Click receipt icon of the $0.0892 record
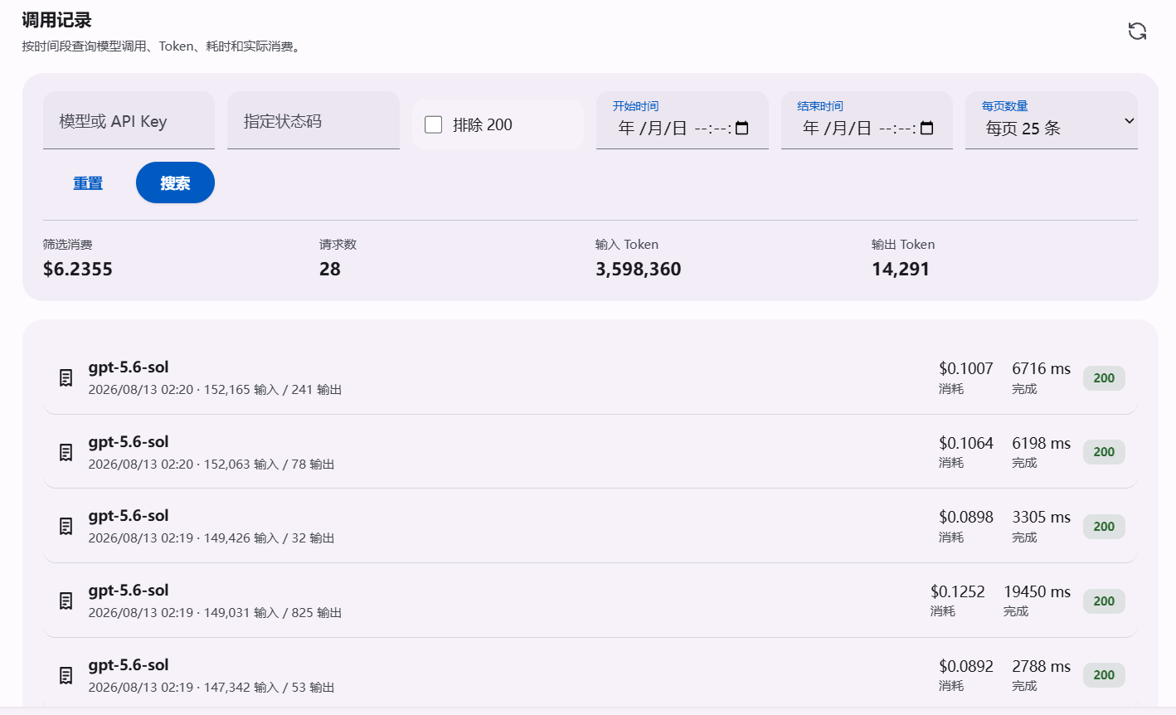Viewport: 1176px width, 715px height. point(66,676)
